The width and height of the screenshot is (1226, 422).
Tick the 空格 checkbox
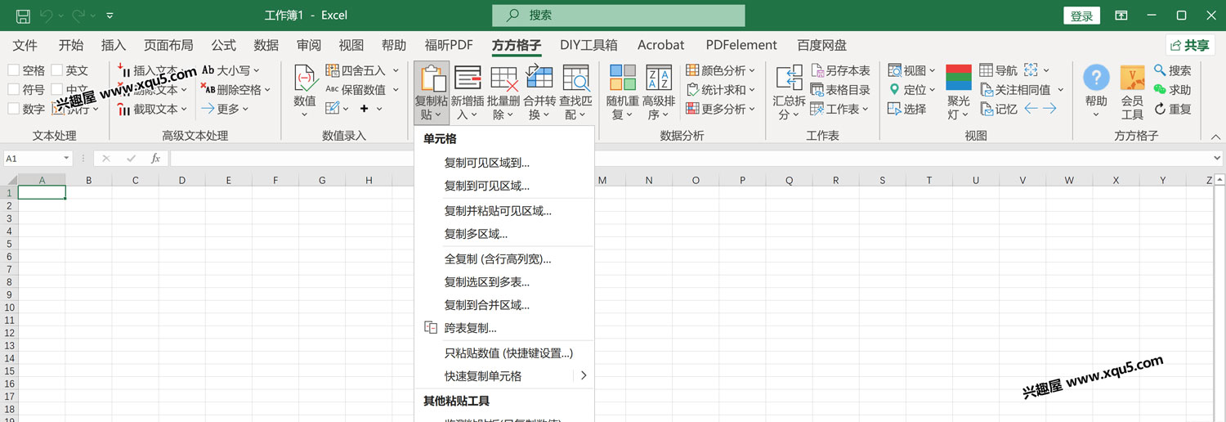[x=13, y=70]
